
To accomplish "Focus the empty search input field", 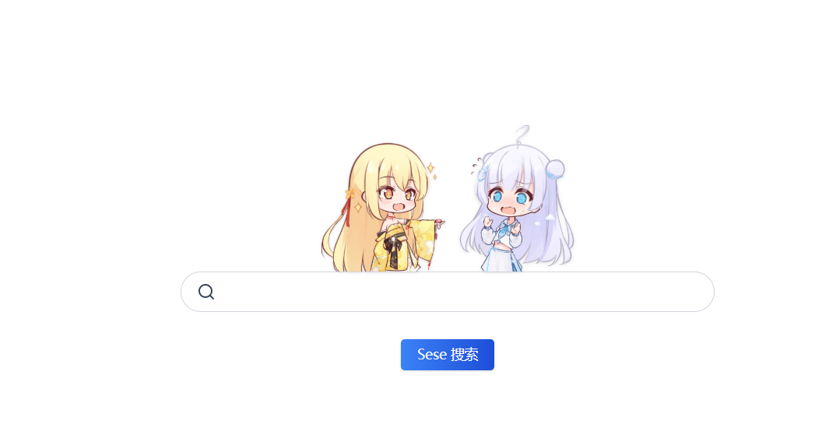I will click(448, 292).
